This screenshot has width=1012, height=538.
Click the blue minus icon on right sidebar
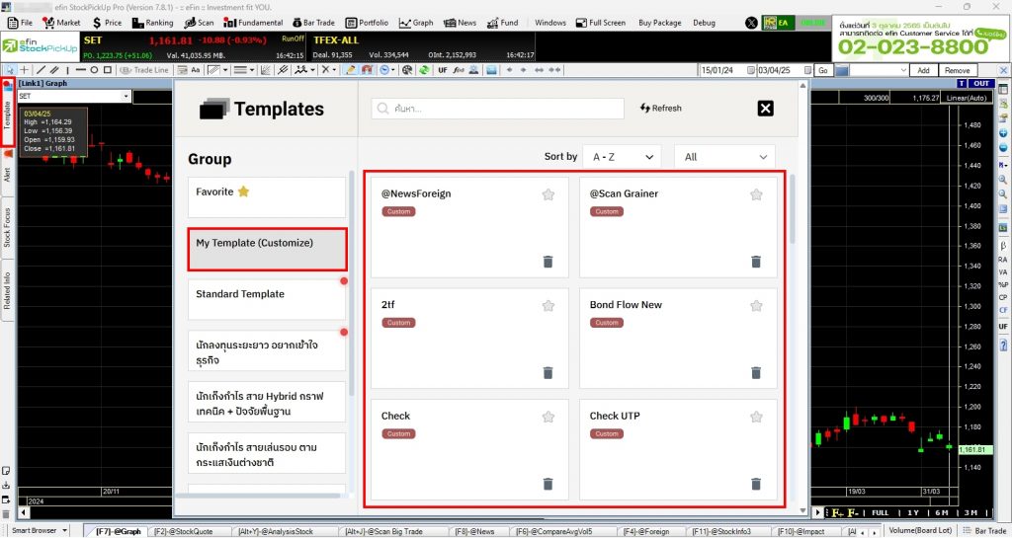(1003, 147)
